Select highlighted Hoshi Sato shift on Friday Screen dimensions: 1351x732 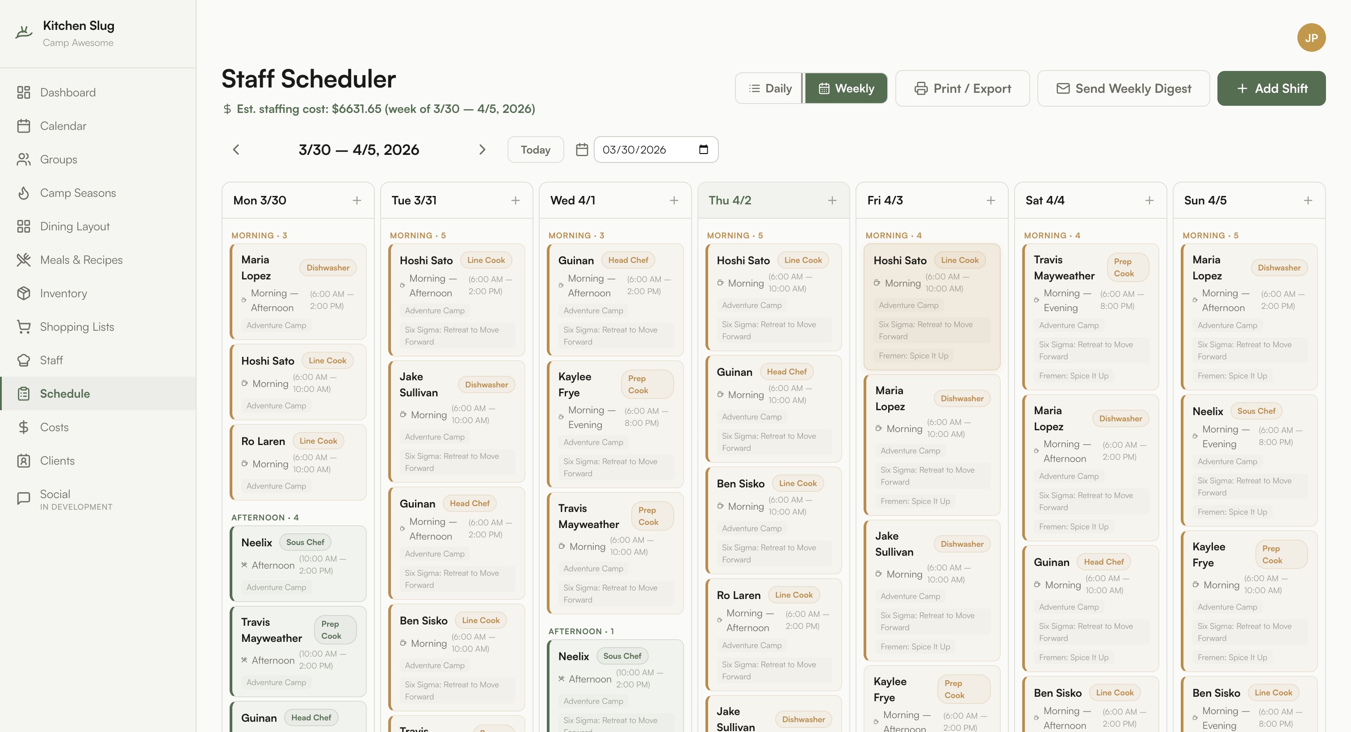click(x=932, y=307)
